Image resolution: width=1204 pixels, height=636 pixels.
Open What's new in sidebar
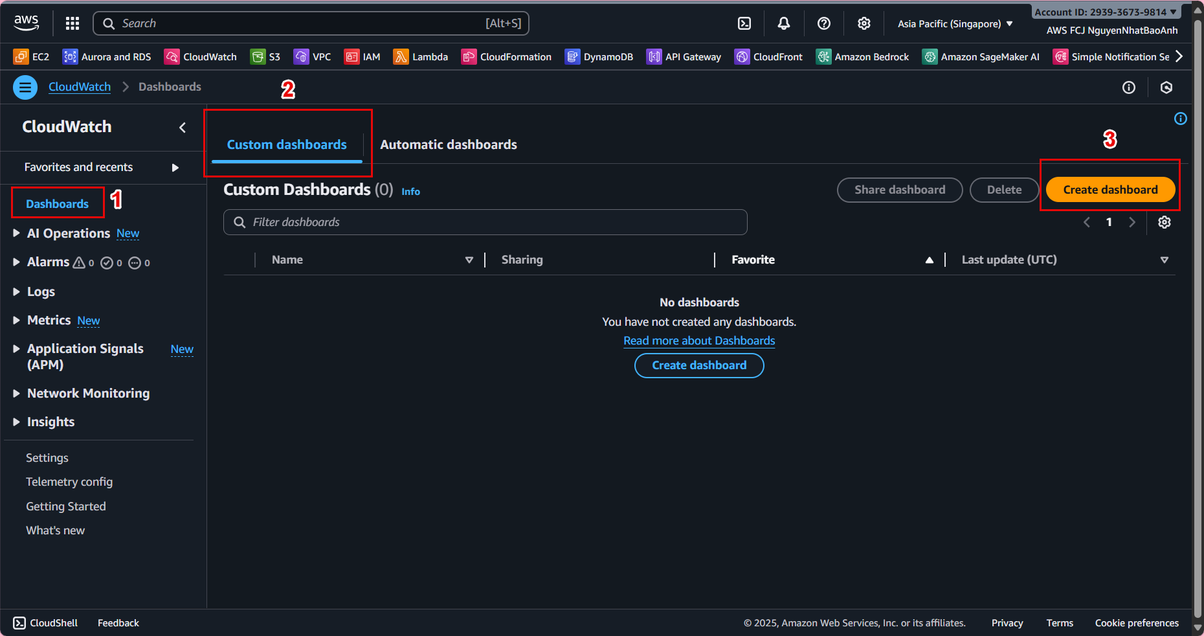(56, 530)
